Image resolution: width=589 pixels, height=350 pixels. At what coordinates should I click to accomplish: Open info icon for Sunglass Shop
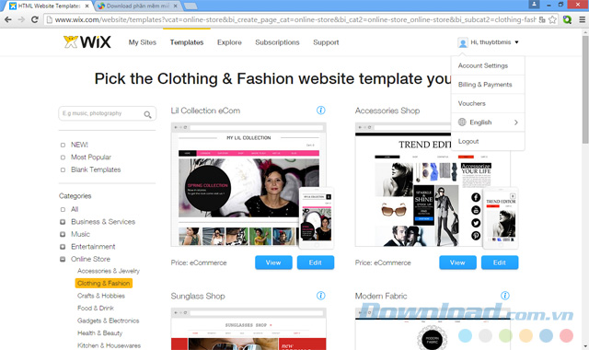pos(321,296)
